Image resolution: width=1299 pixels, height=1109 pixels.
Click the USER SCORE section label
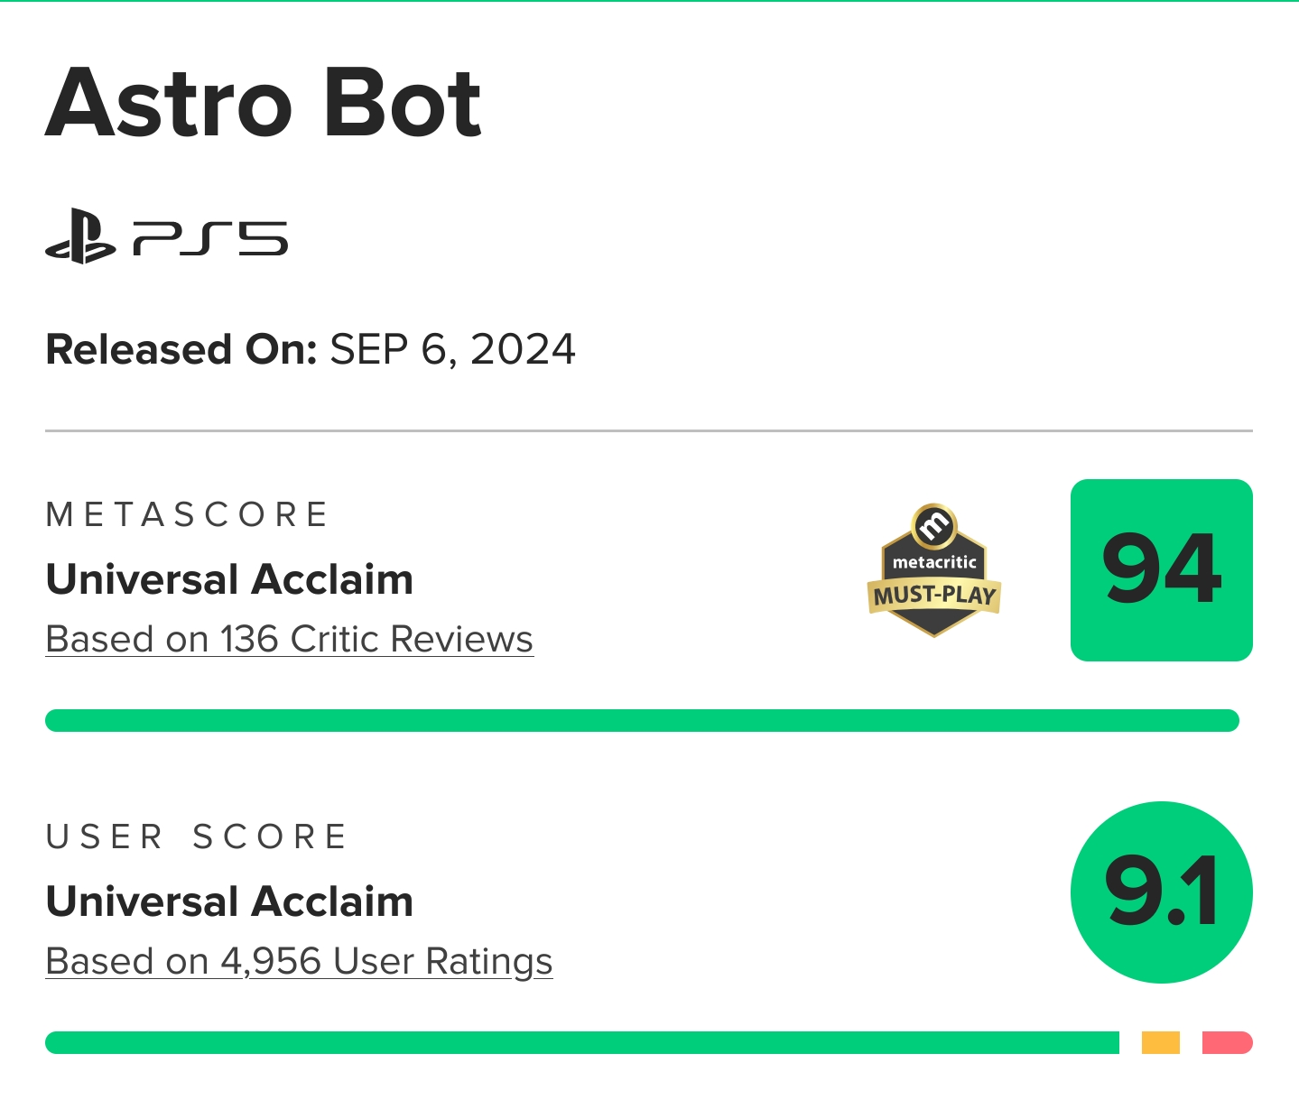click(x=197, y=837)
